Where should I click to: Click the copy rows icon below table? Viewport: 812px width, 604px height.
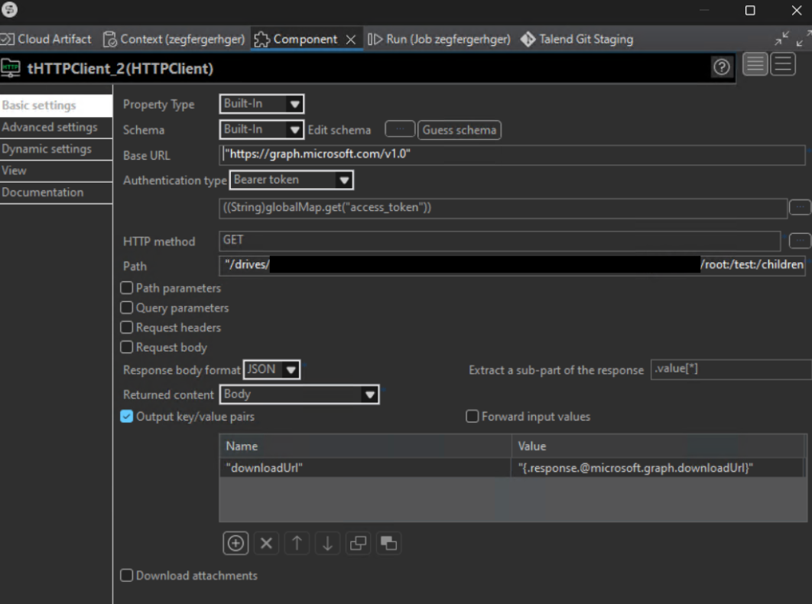tap(358, 543)
